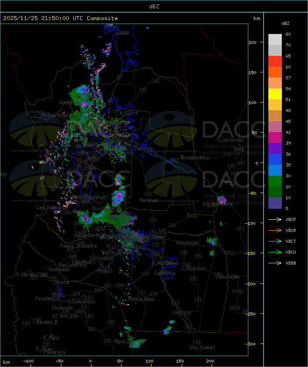
Task: Click the Valle_Grande map label
Action: pyautogui.click(x=118, y=252)
